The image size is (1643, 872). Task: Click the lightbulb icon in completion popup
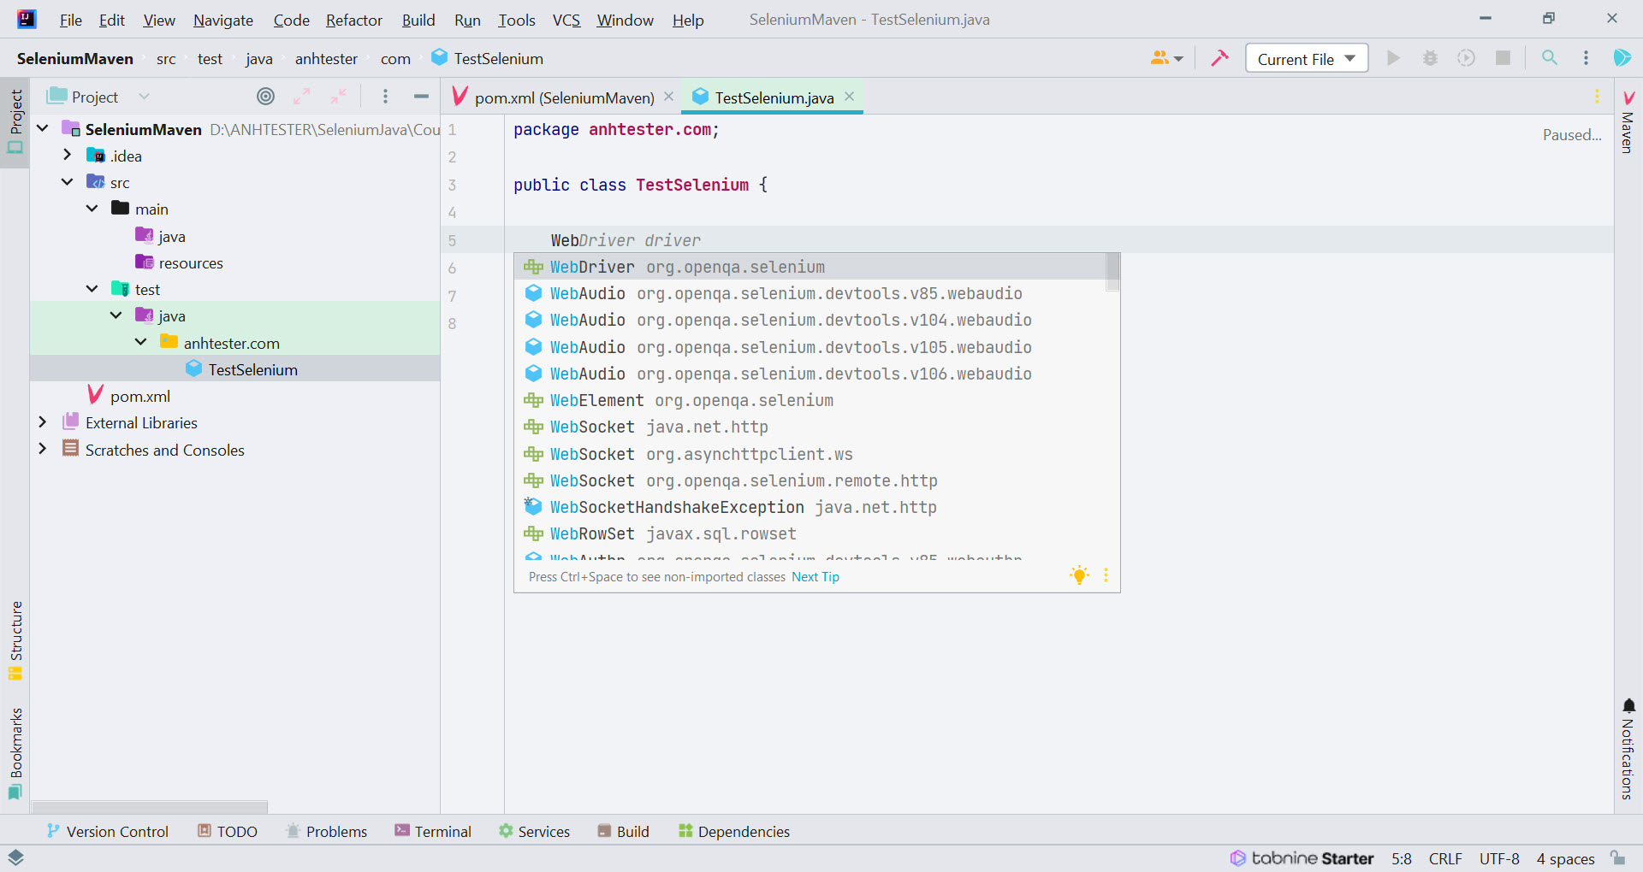1080,575
